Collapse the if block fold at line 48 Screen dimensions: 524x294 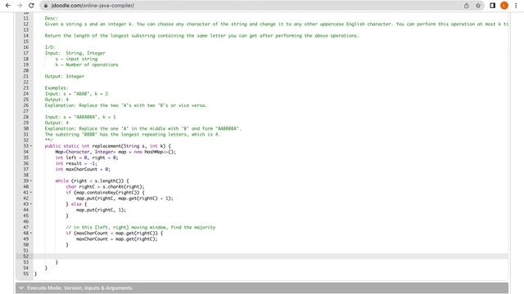coord(31,233)
